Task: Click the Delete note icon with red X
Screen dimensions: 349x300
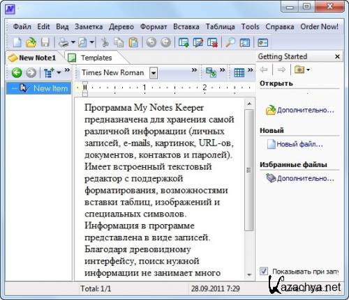Action: coord(212,42)
